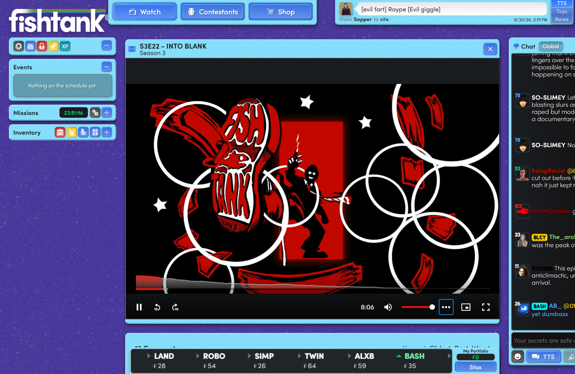Image resolution: width=575 pixels, height=374 pixels.
Task: Click AB_'s username in chat
Action: [x=555, y=306]
